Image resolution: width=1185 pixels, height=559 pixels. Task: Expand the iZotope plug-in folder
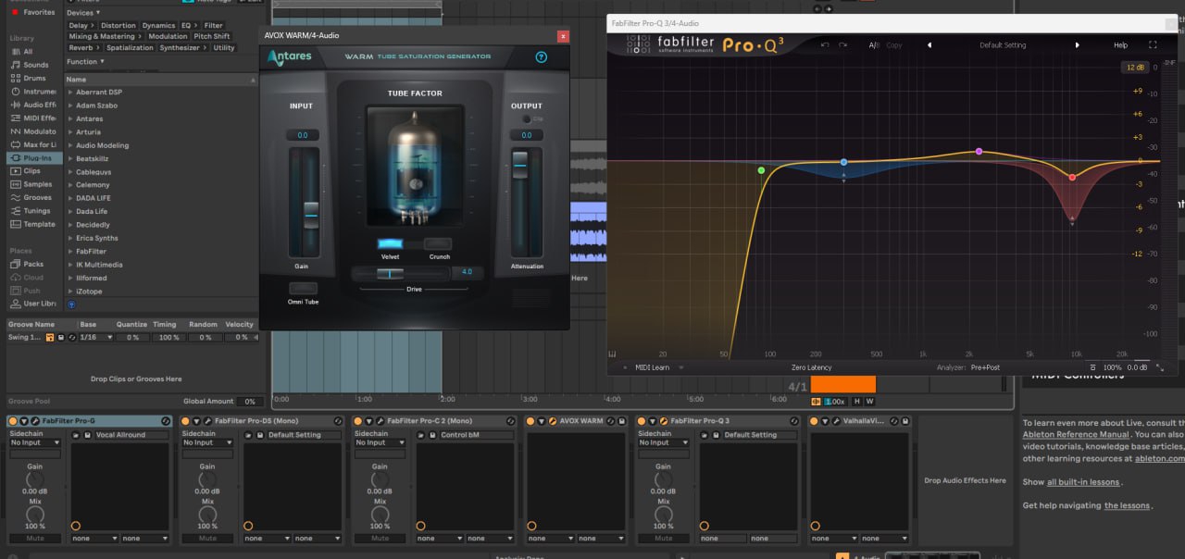point(69,292)
